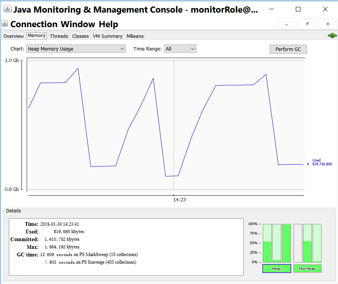This screenshot has height=284, width=338.
Task: Open the Help menu
Action: click(109, 24)
